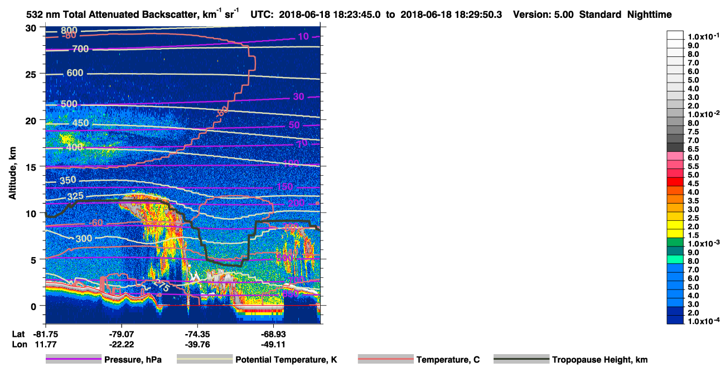Click the 4.5 colorbar label
Image resolution: width=725 pixels, height=372 pixels.
click(693, 183)
